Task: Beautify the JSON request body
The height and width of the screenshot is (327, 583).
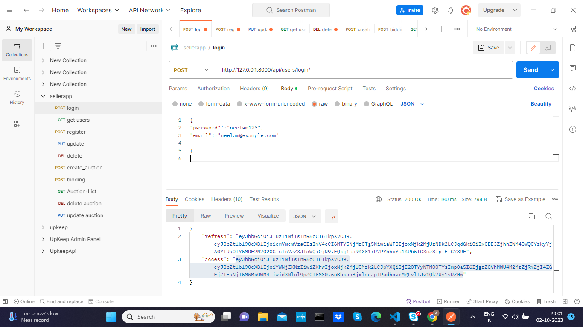Action: click(541, 103)
